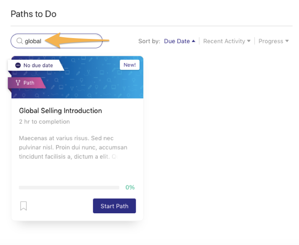The image size is (299, 245).
Task: Click the path progress bar
Action: click(x=69, y=187)
